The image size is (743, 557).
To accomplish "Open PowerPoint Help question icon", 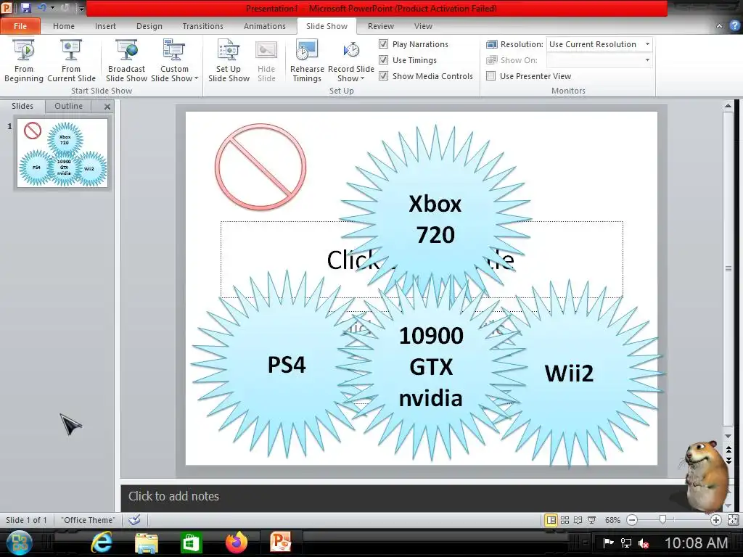I will coord(735,25).
